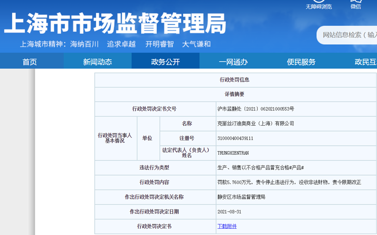Switch to 便民服务 navigation item
The width and height of the screenshot is (377, 235).
coord(301,62)
